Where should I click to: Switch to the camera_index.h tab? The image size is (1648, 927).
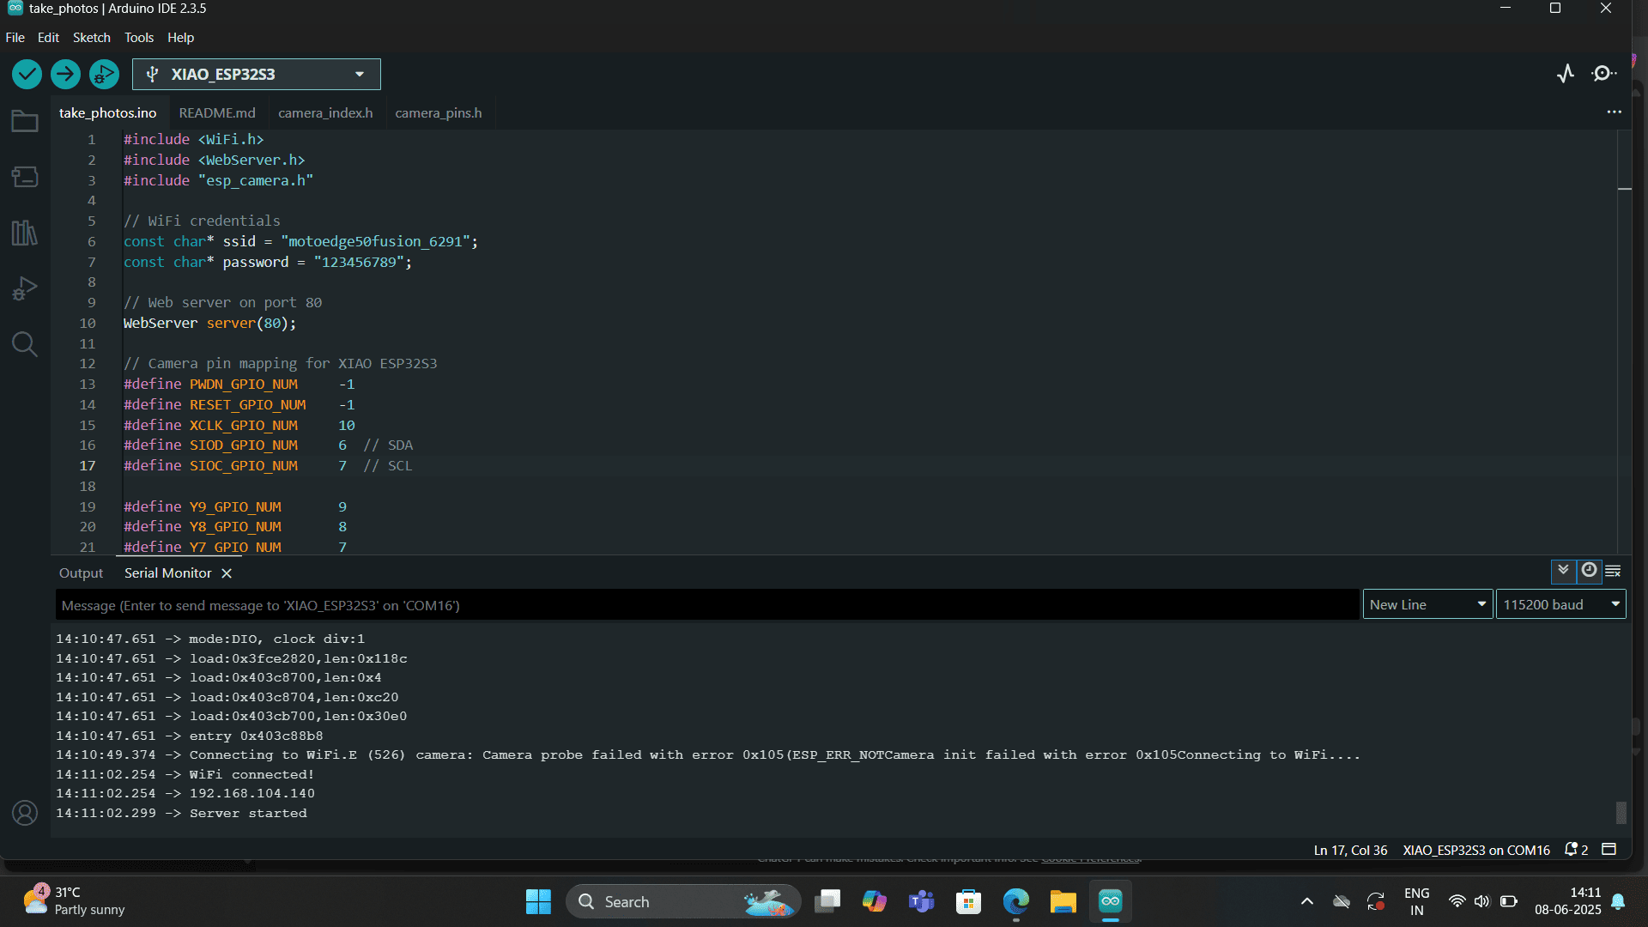(x=325, y=113)
